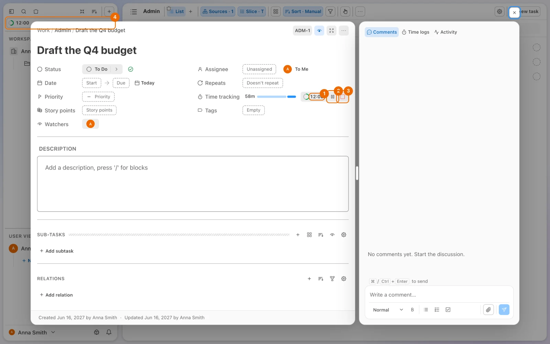Insert checklist in comment editor
The width and height of the screenshot is (550, 344).
tap(448, 310)
